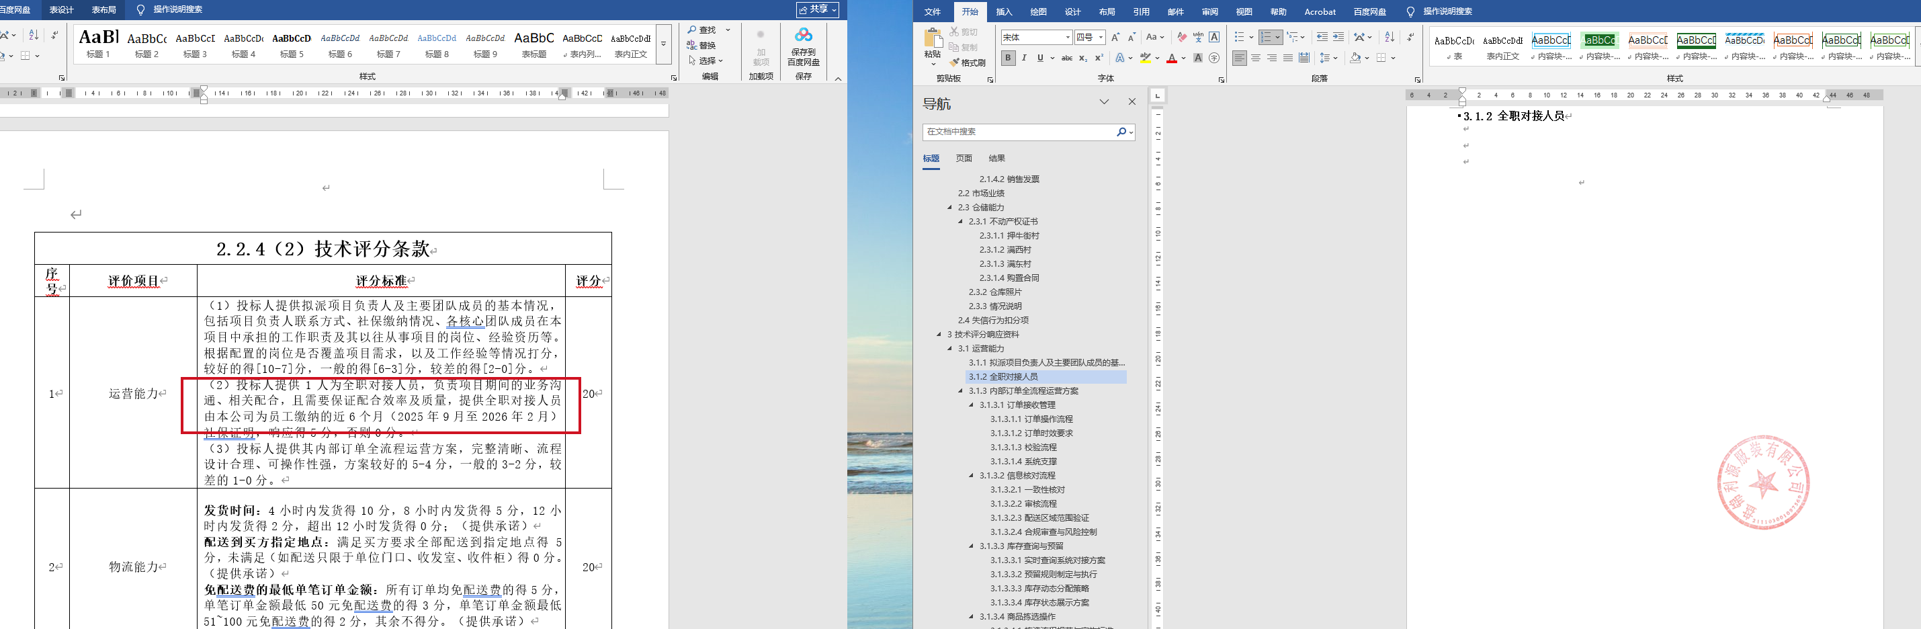Viewport: 1921px width, 629px height.
Task: Click the Sort A-Z icon in right window
Action: point(1389,38)
